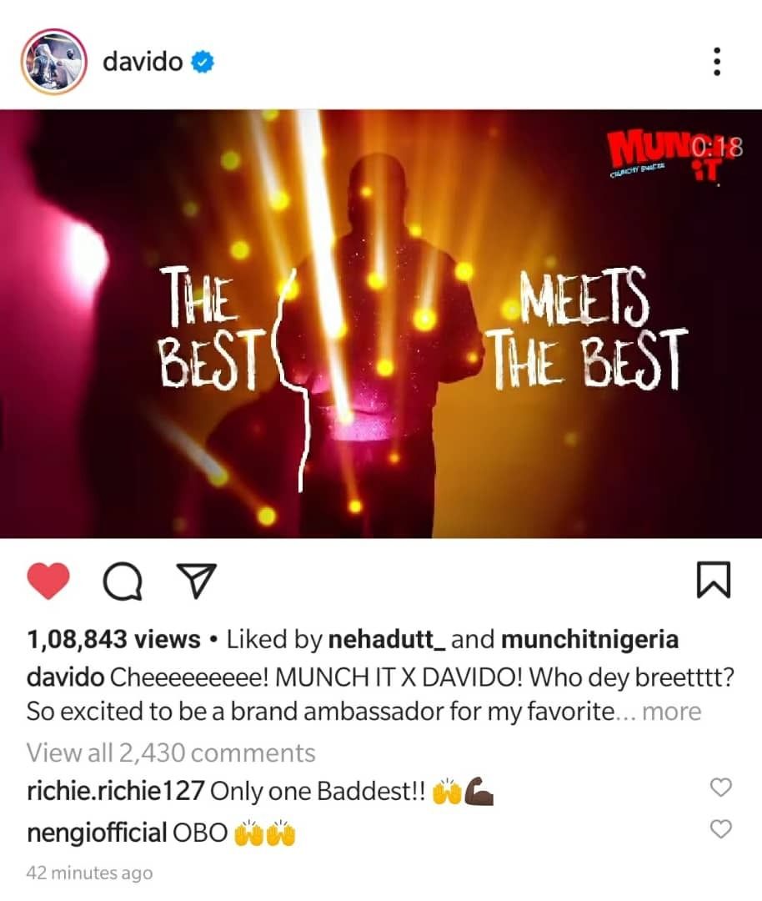
Task: Open the three-dot post options menu
Action: click(x=716, y=62)
